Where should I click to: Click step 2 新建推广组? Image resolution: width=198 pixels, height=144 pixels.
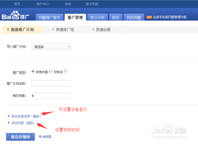click(x=63, y=30)
